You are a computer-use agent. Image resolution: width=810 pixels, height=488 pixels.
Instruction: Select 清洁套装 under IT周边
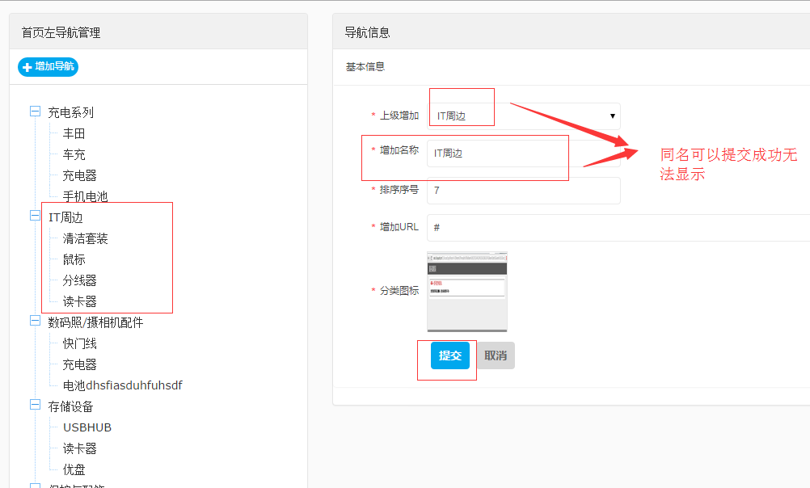[85, 238]
